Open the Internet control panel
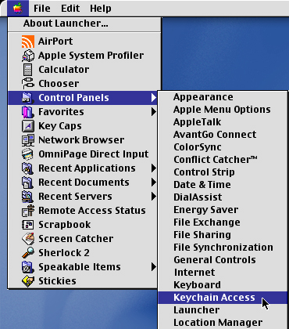This screenshot has height=329, width=289. tap(223, 273)
